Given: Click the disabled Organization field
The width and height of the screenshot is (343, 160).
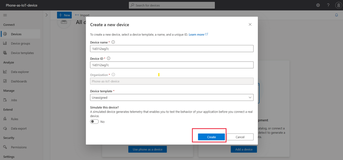Looking at the screenshot, I should (x=172, y=81).
